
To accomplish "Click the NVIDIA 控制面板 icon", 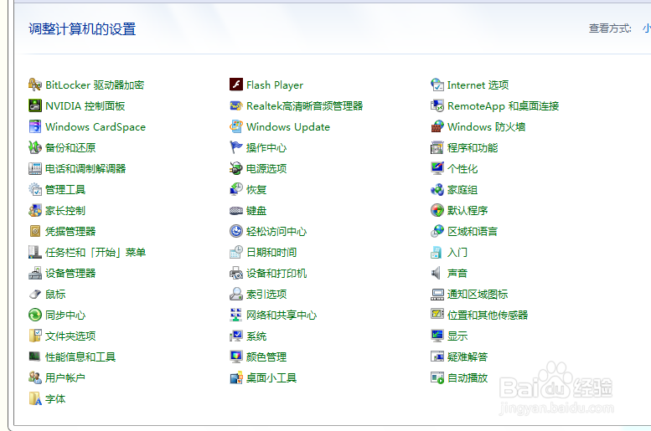I will point(35,105).
